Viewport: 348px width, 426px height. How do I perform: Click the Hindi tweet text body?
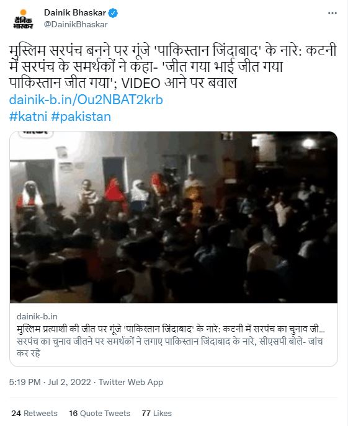[173, 66]
